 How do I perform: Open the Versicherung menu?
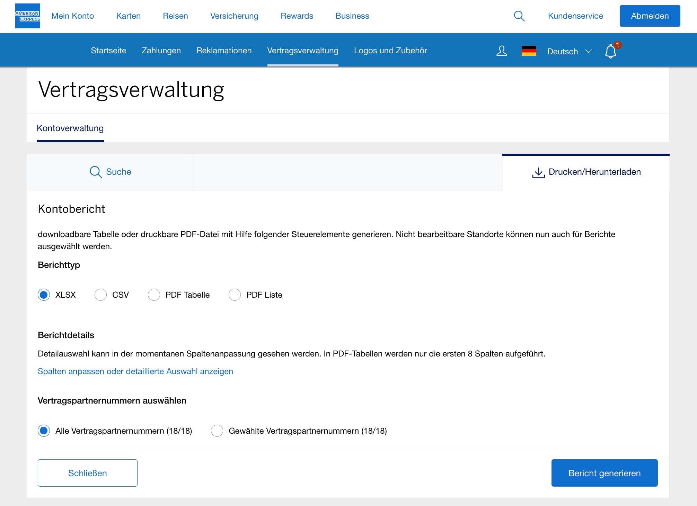[234, 16]
